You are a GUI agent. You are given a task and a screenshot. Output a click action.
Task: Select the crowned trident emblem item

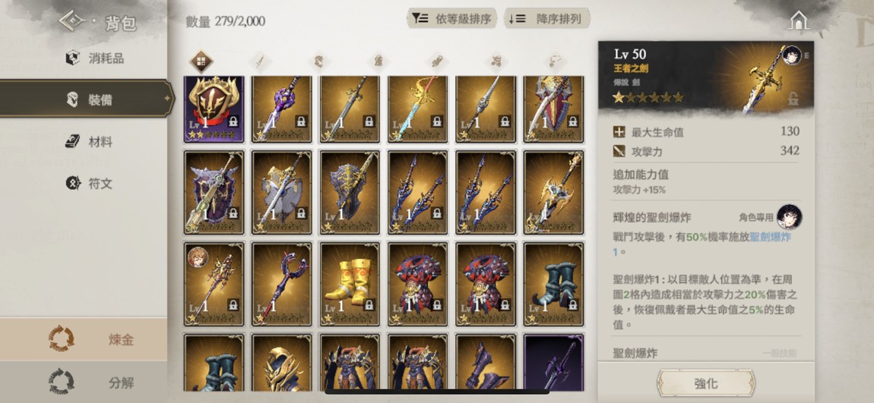pyautogui.click(x=214, y=109)
